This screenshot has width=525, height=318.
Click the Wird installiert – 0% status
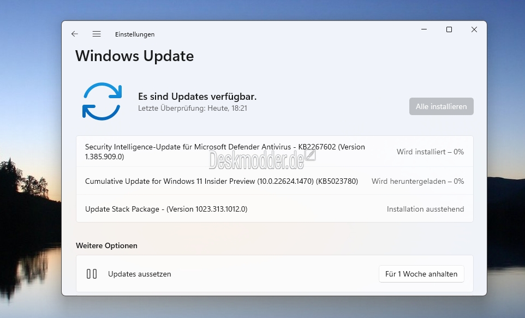(x=430, y=152)
